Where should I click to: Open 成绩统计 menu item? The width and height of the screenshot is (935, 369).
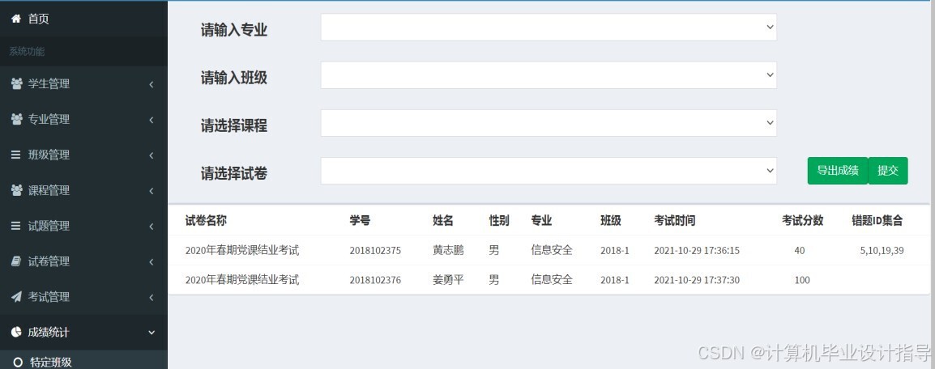83,332
